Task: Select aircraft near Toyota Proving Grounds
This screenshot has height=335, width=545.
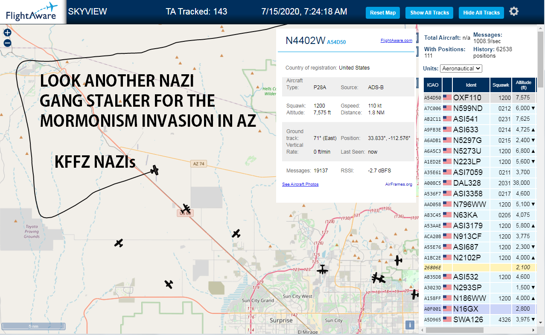Action: [119, 243]
